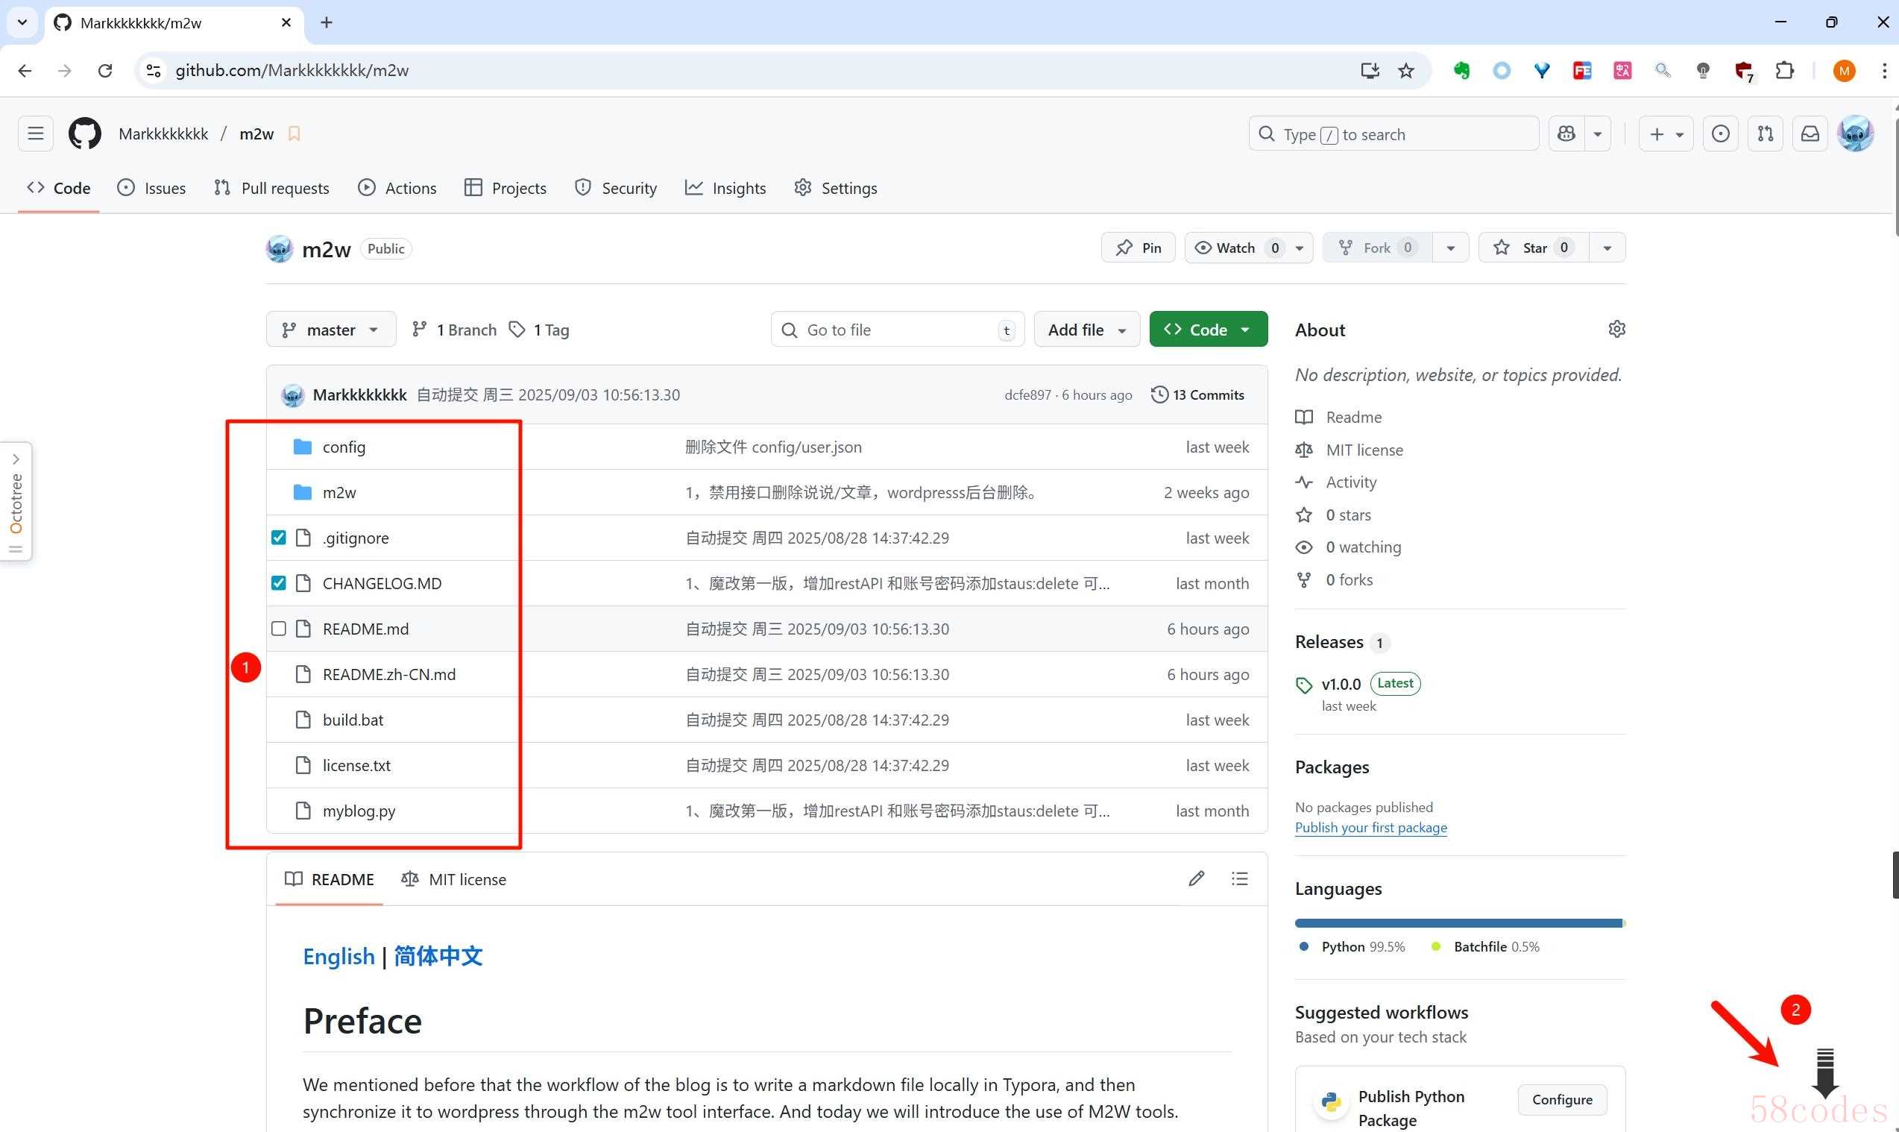Open About settings gear icon

click(x=1616, y=329)
